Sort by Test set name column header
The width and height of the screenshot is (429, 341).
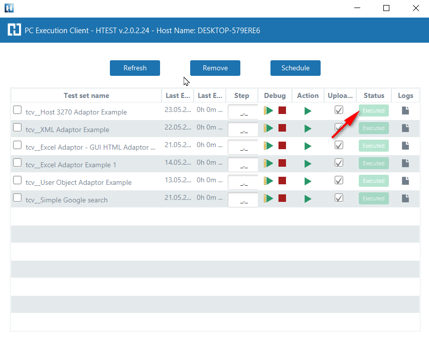tap(86, 95)
